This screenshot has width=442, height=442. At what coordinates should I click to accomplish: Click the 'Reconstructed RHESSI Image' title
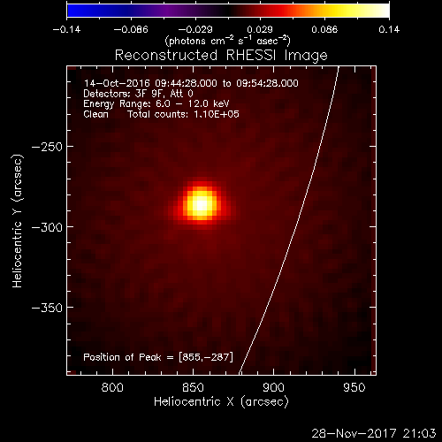pos(221,56)
